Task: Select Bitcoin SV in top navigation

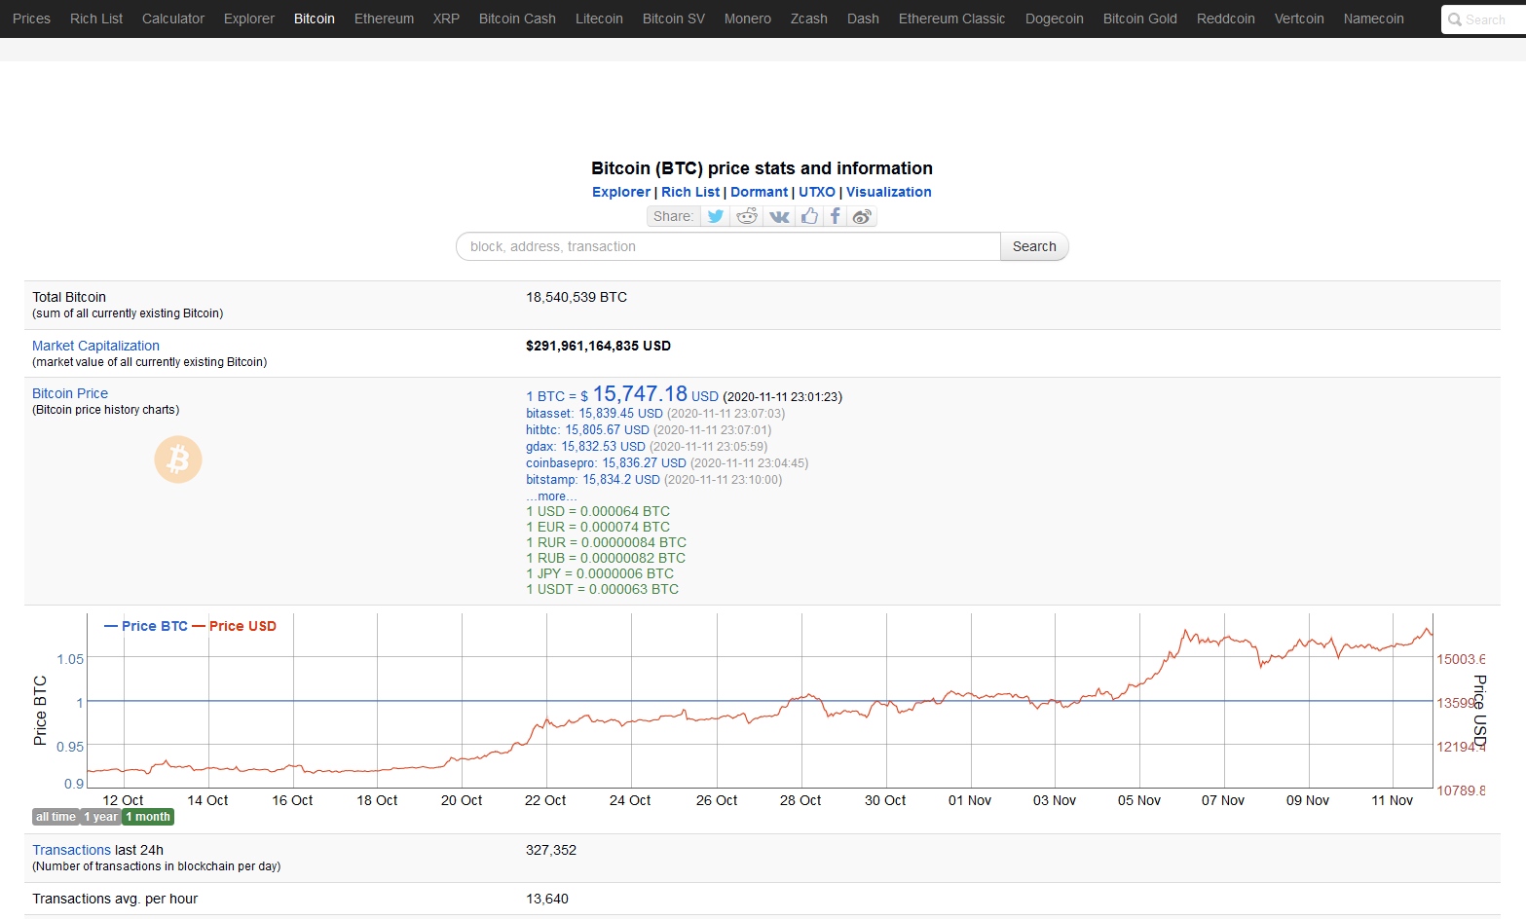Action: (674, 18)
